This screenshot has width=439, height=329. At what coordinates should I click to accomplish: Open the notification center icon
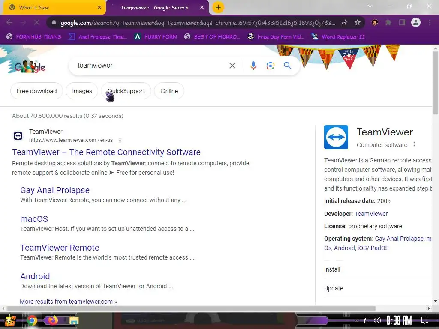[x=425, y=320]
